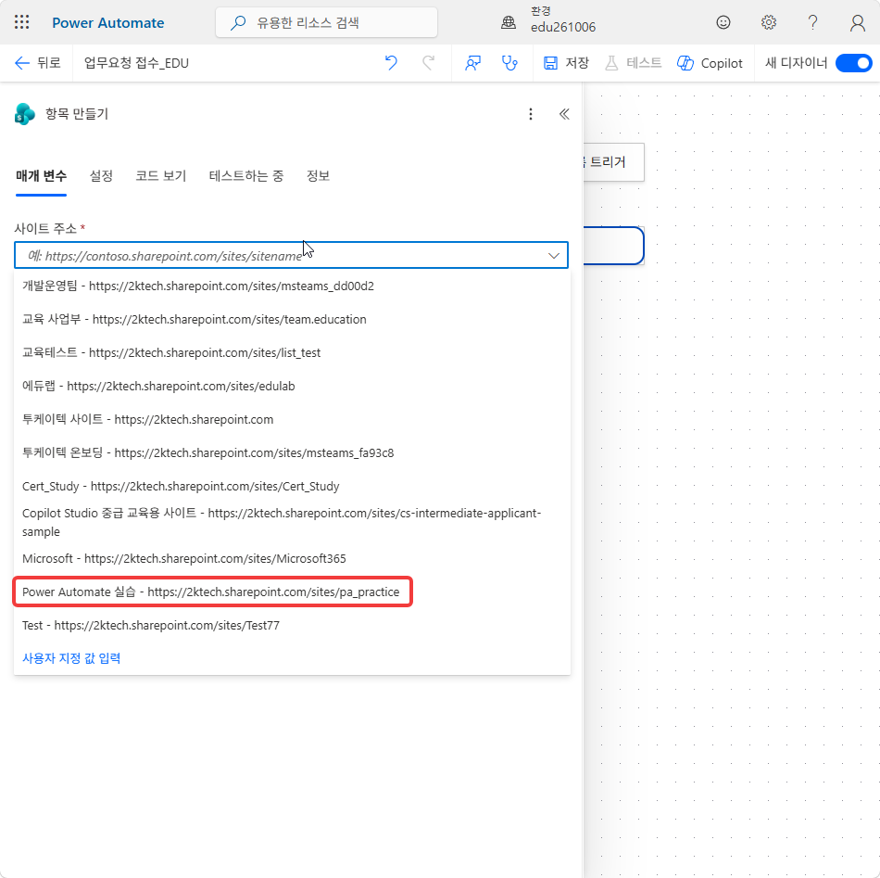Image resolution: width=880 pixels, height=878 pixels.
Task: Click the 사이트 주소 input field
Action: coord(291,256)
